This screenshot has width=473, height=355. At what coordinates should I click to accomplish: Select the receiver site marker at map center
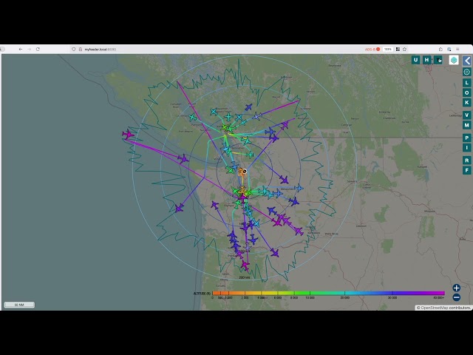click(x=245, y=172)
